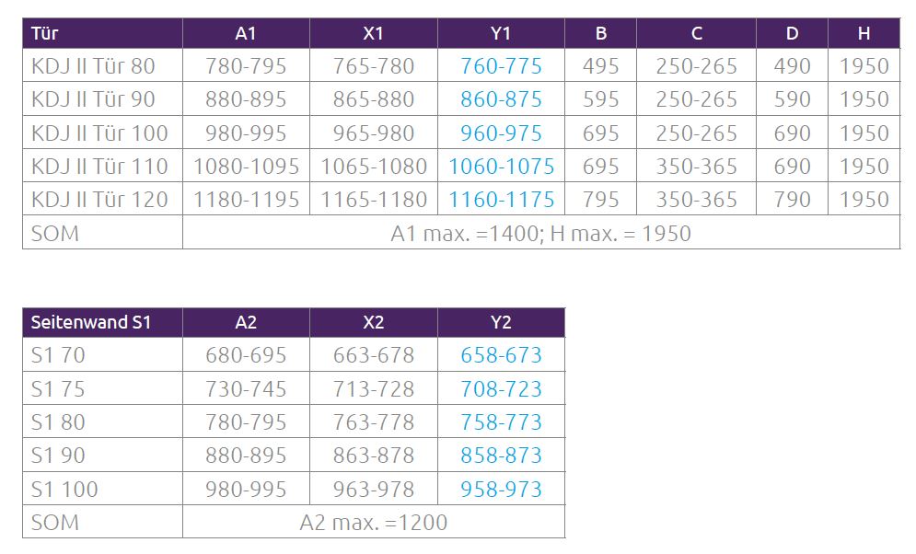916x554 pixels.
Task: Click the 495 value in column B
Action: point(600,66)
